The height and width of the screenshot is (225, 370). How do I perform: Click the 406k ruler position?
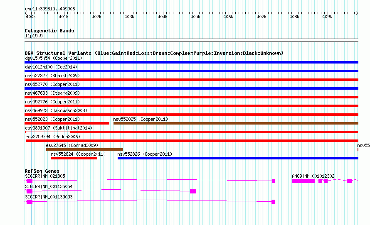pyautogui.click(x=228, y=17)
